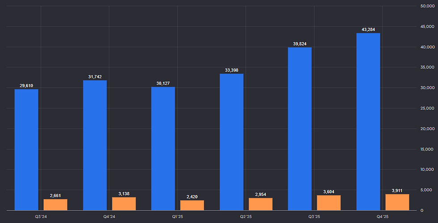
Task: Select the orange Q2 '25 bar labeled 2,954
Action: pos(261,204)
